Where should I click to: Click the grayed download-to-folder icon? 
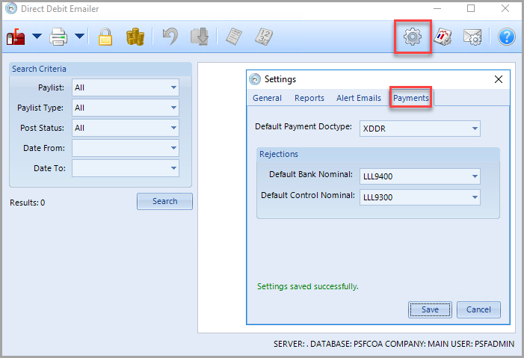(x=200, y=37)
